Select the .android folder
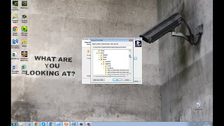This screenshot has height=126, width=224. pos(107,62)
